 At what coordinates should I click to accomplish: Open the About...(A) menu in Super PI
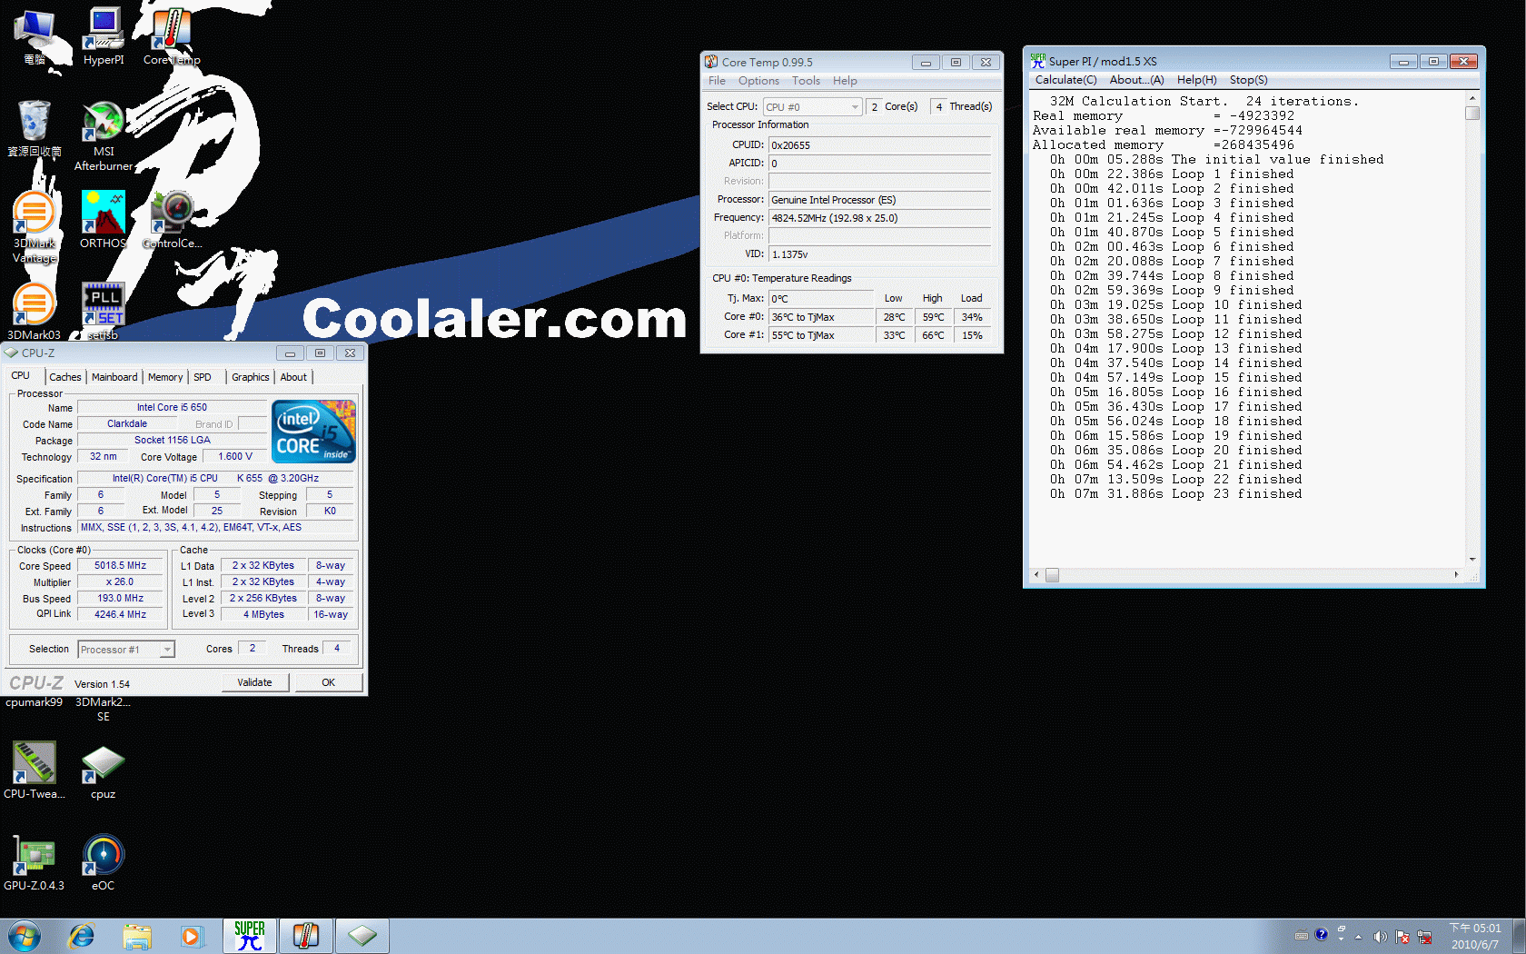(1136, 80)
